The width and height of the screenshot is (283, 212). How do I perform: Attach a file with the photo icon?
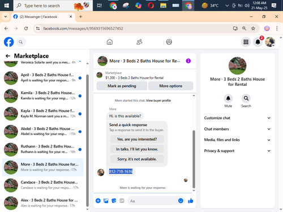tap(106, 201)
